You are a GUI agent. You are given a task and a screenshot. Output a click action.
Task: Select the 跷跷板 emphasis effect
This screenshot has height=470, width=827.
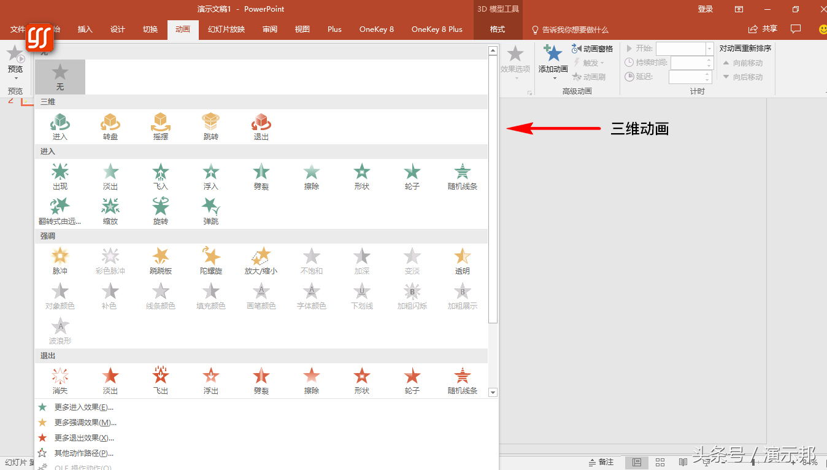(161, 261)
